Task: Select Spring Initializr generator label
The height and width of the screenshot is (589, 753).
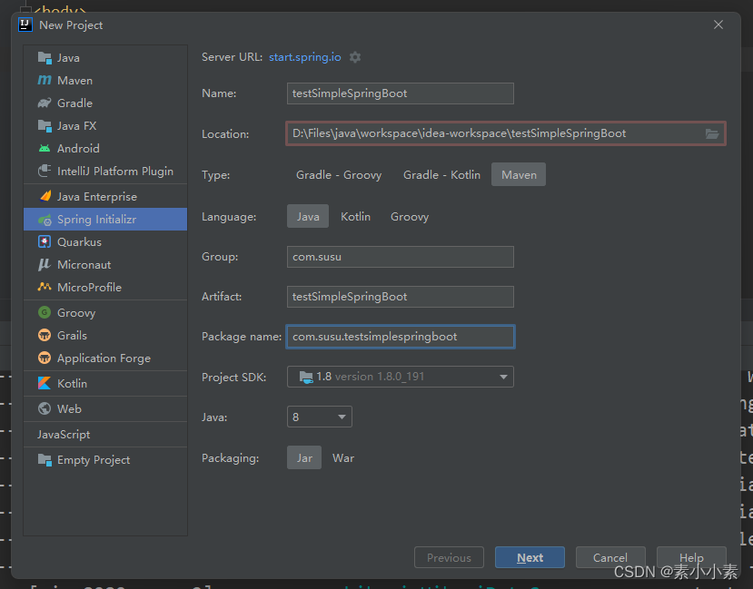Action: [x=96, y=220]
